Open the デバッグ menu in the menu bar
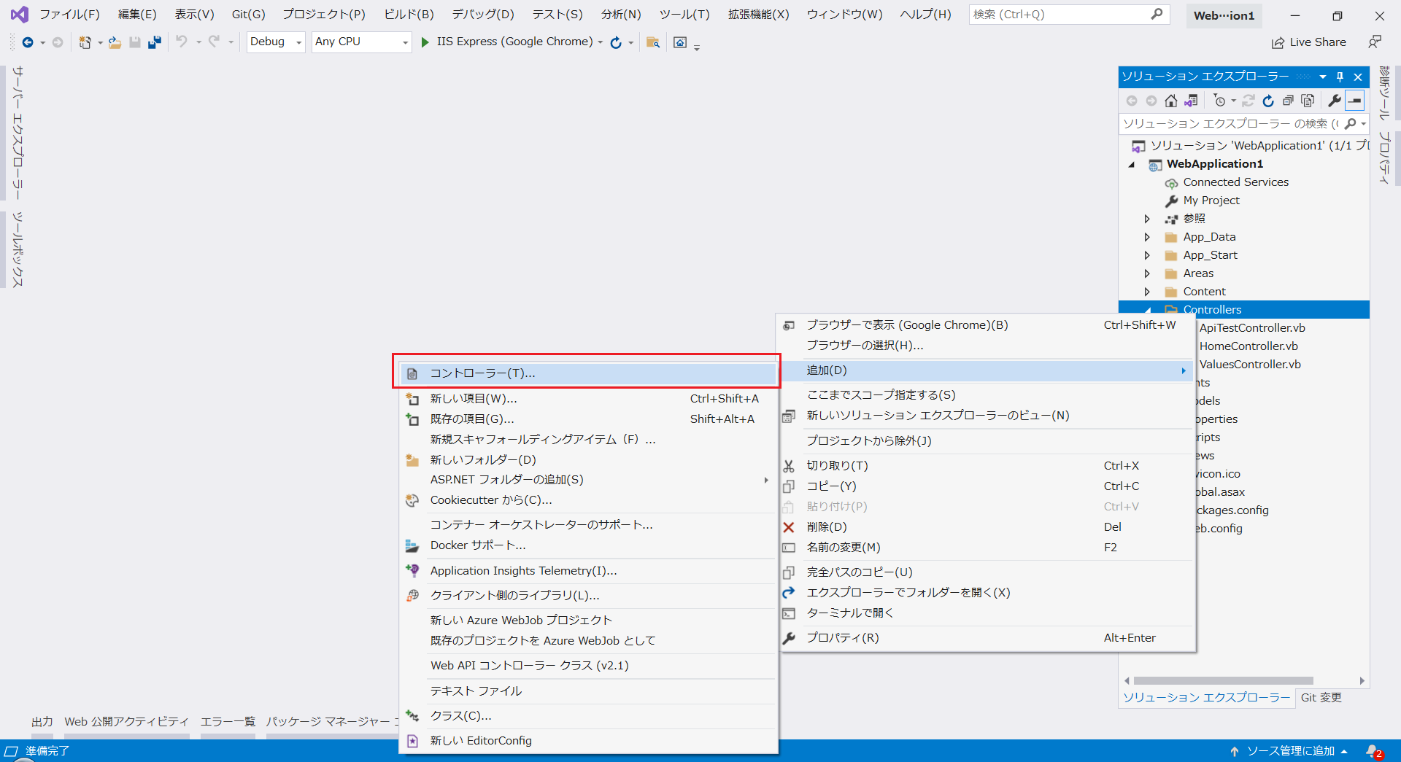This screenshot has height=762, width=1401. (x=482, y=13)
